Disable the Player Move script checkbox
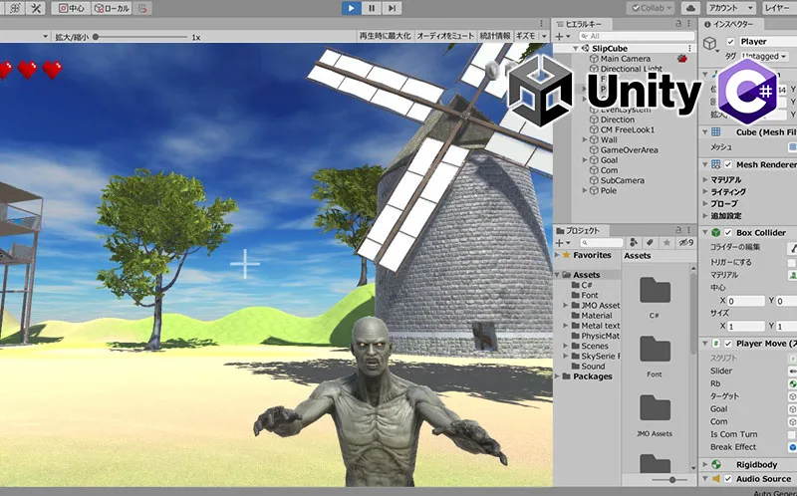The width and height of the screenshot is (797, 496). coord(728,344)
